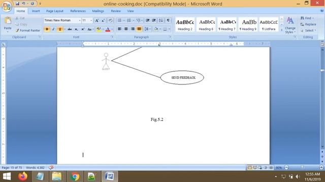This screenshot has height=182, width=325.
Task: Open the Change Case dropdown
Action: pyautogui.click(x=90, y=29)
